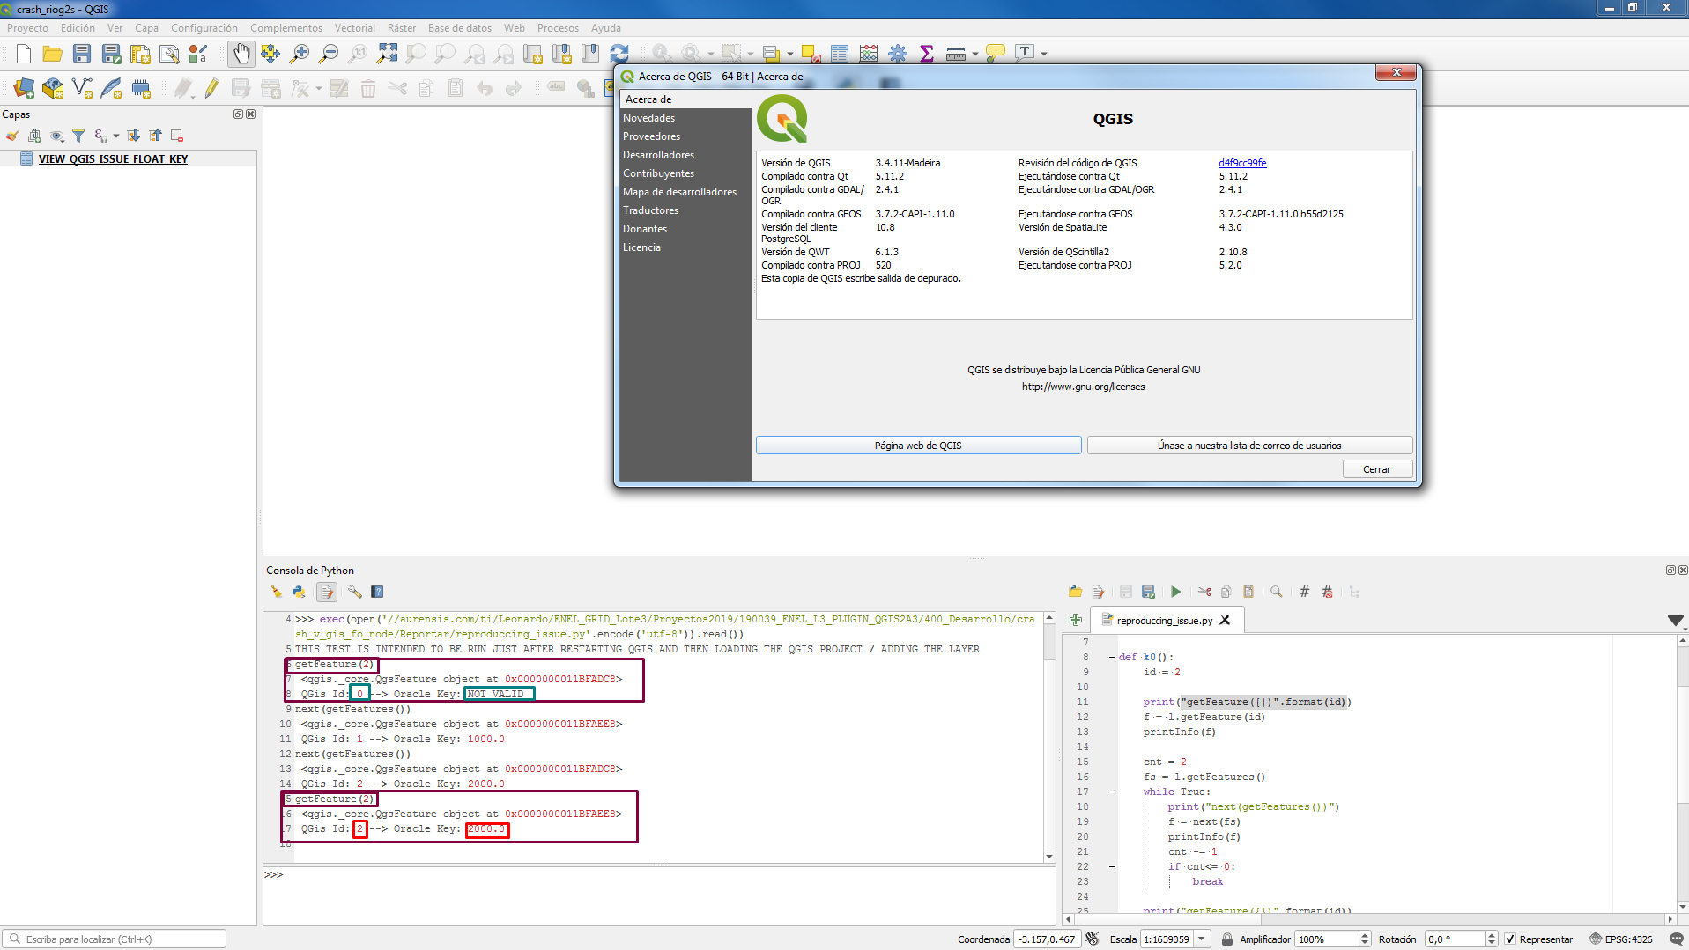The height and width of the screenshot is (950, 1689).
Task: Open measure tool dropdown arrow
Action: tap(975, 54)
